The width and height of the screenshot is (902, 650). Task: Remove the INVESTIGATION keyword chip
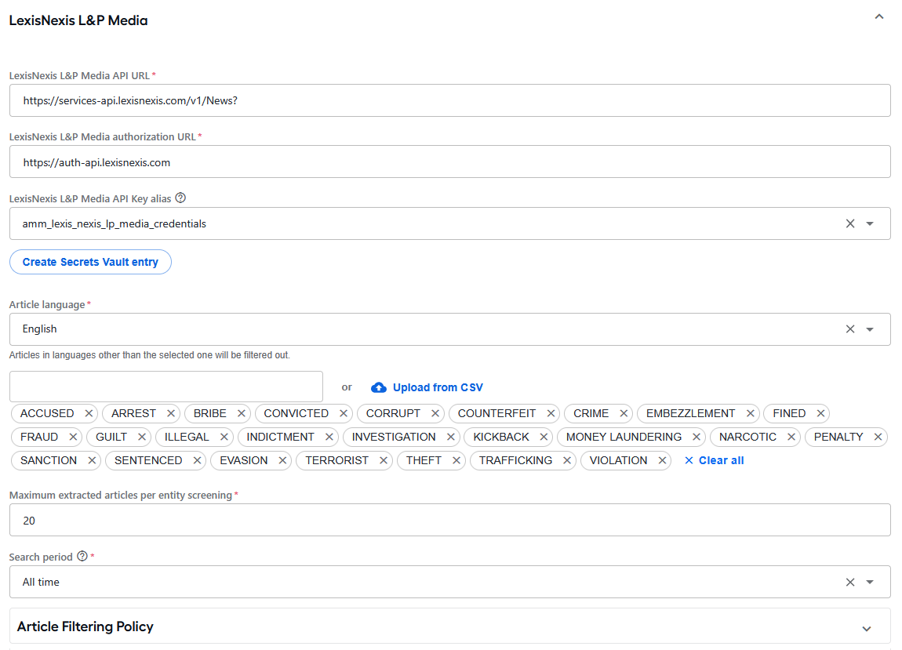[x=451, y=438]
